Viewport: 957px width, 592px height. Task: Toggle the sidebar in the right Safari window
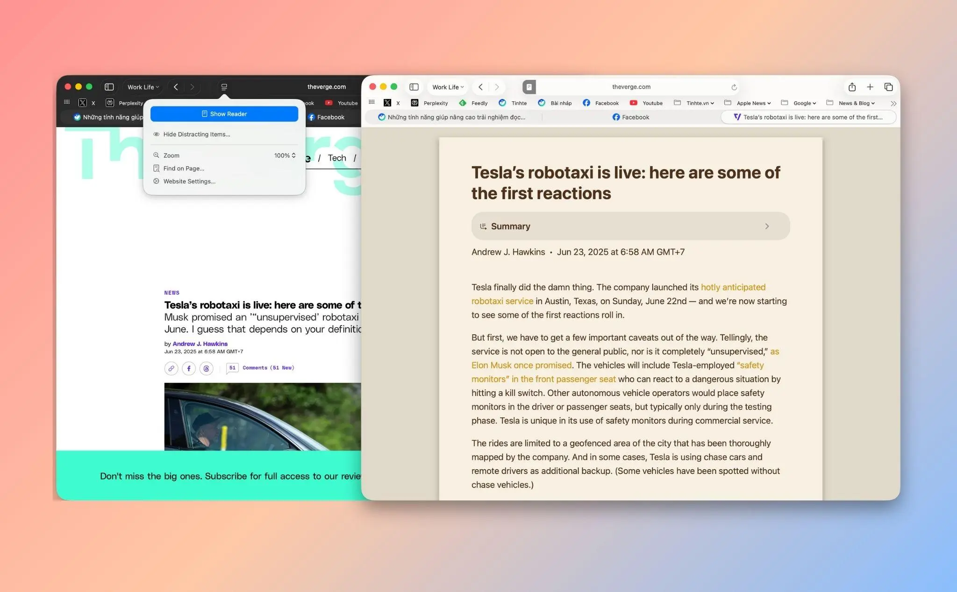[414, 87]
